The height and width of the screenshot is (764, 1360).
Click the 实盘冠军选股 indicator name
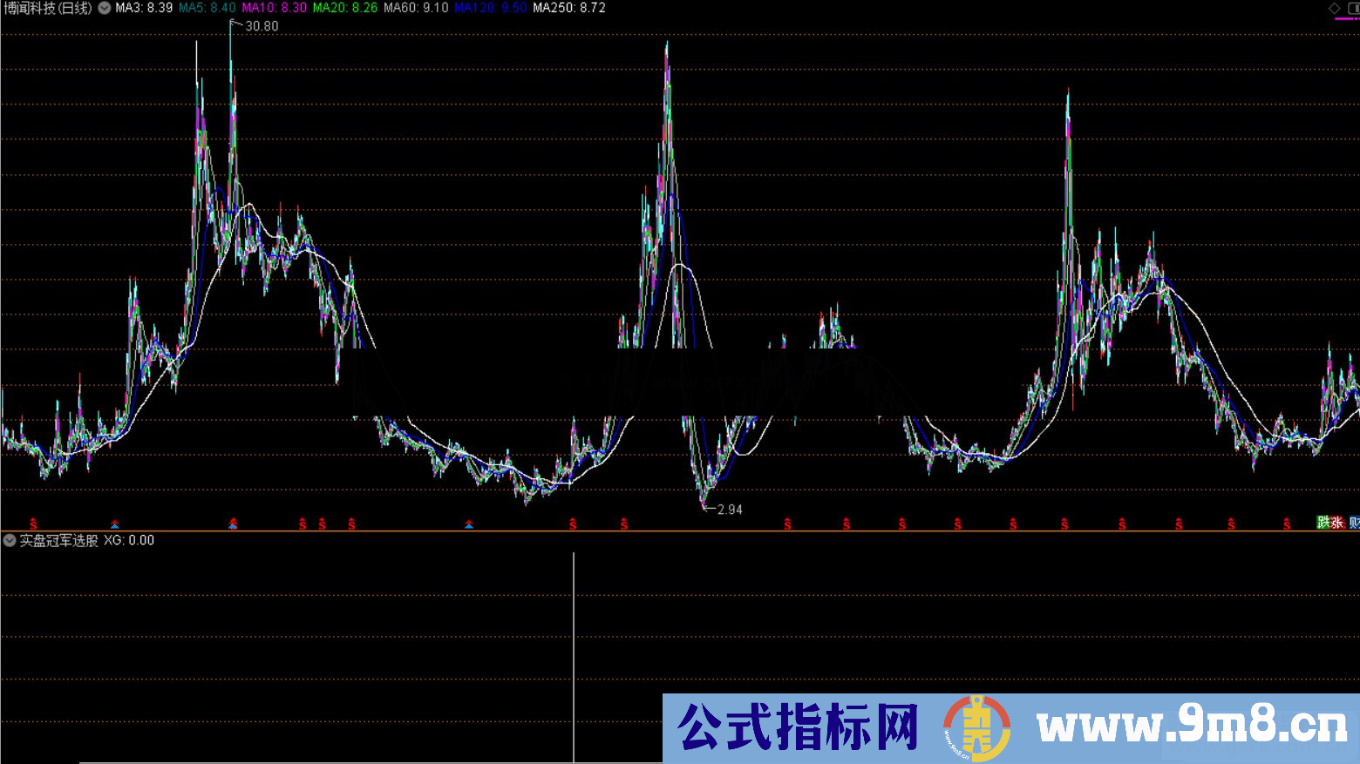[59, 540]
